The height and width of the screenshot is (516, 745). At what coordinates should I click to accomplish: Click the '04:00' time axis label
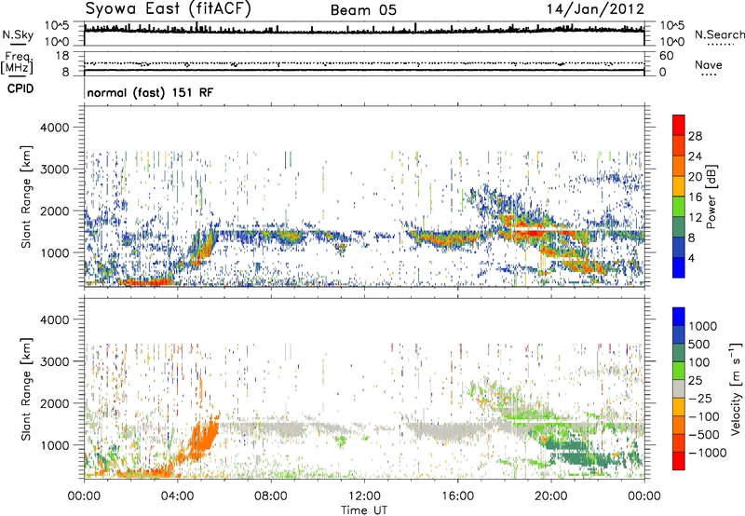[x=178, y=496]
